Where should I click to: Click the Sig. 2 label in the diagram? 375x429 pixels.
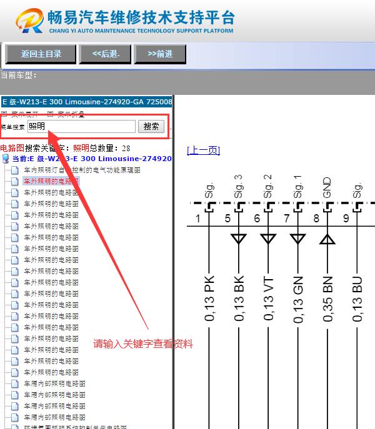(267, 186)
